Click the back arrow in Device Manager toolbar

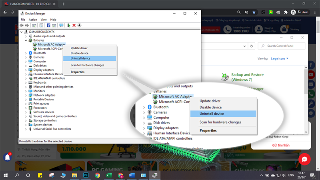click(22, 25)
